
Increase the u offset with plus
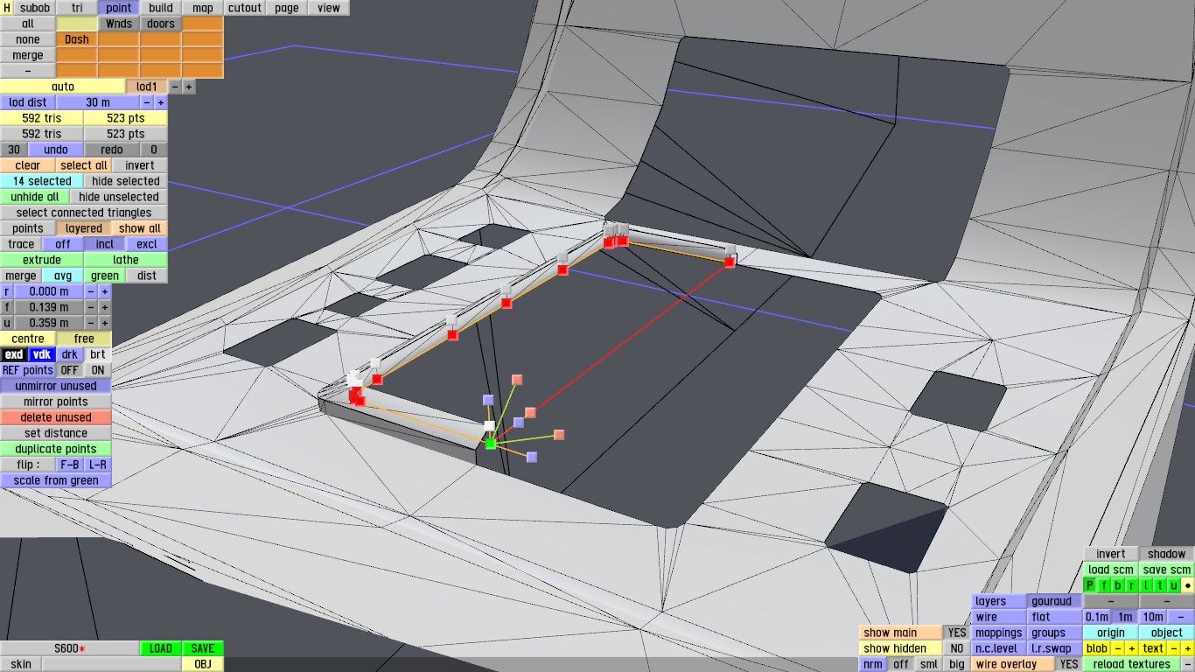(105, 323)
